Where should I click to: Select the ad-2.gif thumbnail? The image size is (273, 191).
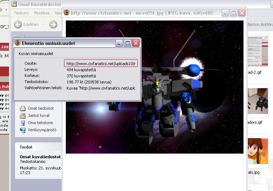(258, 51)
